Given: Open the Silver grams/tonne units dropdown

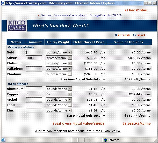Looking at the screenshot, I should pos(70,58).
